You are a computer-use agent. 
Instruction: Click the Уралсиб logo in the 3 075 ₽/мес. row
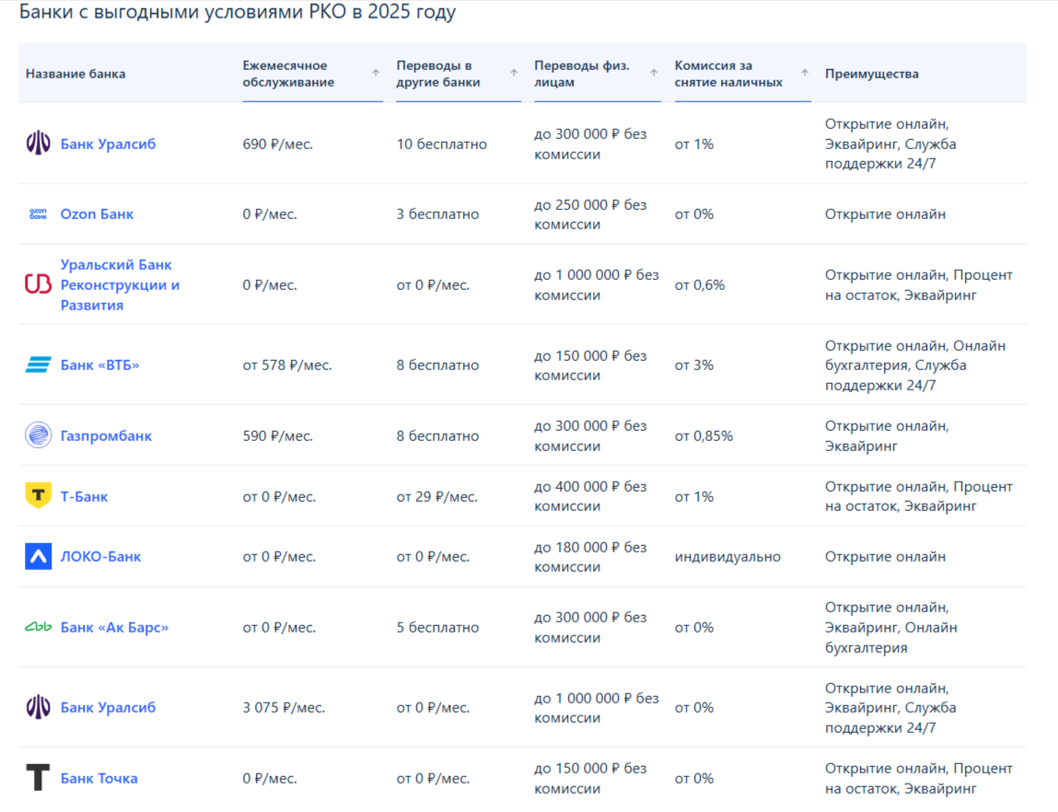click(x=39, y=707)
